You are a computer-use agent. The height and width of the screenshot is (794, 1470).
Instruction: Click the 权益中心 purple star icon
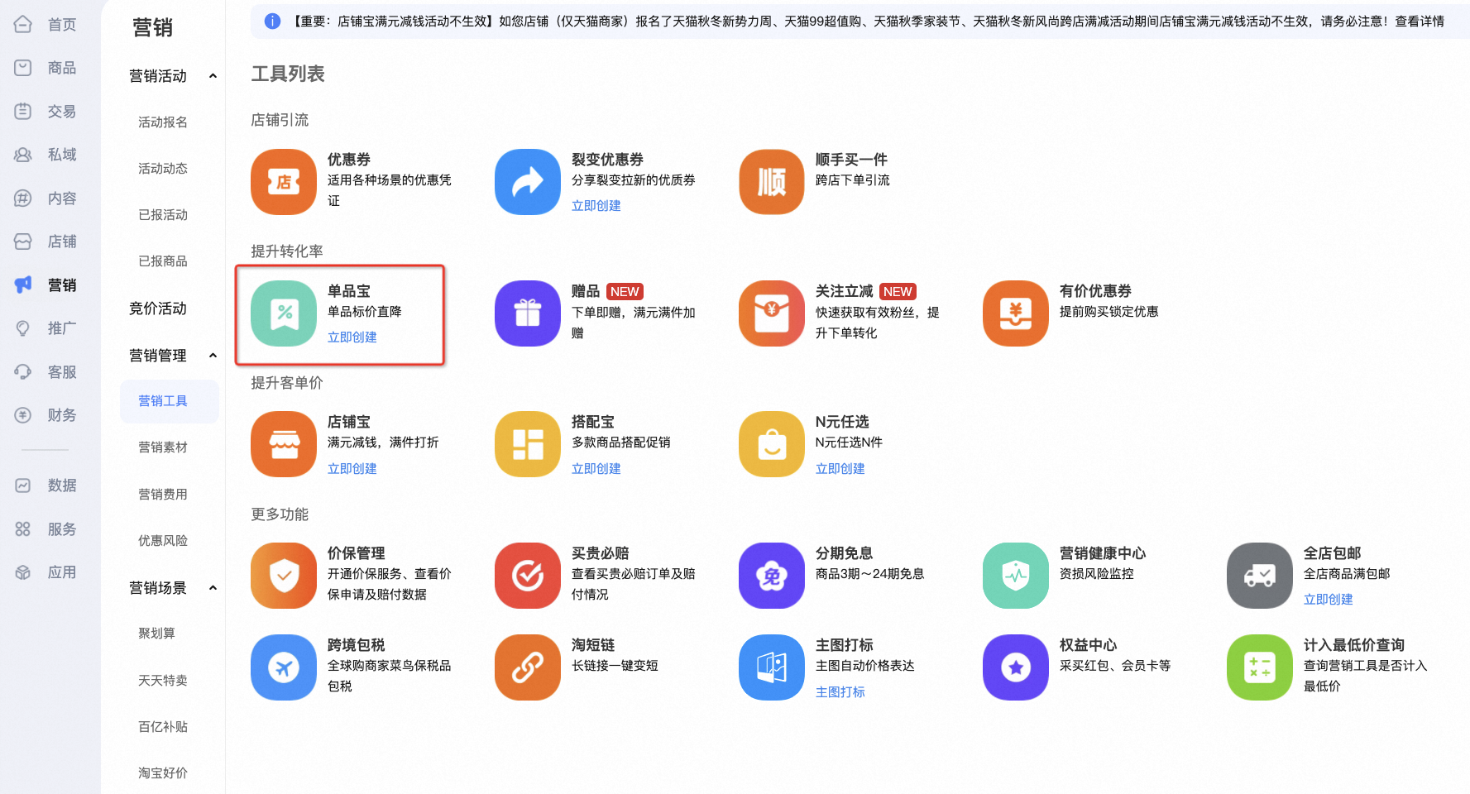[x=1016, y=667]
